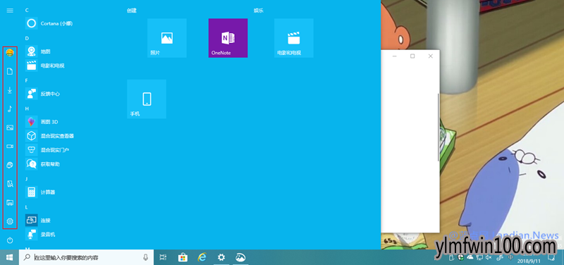Click the letter J section header
Screen dimensions: 564x265
click(27, 179)
